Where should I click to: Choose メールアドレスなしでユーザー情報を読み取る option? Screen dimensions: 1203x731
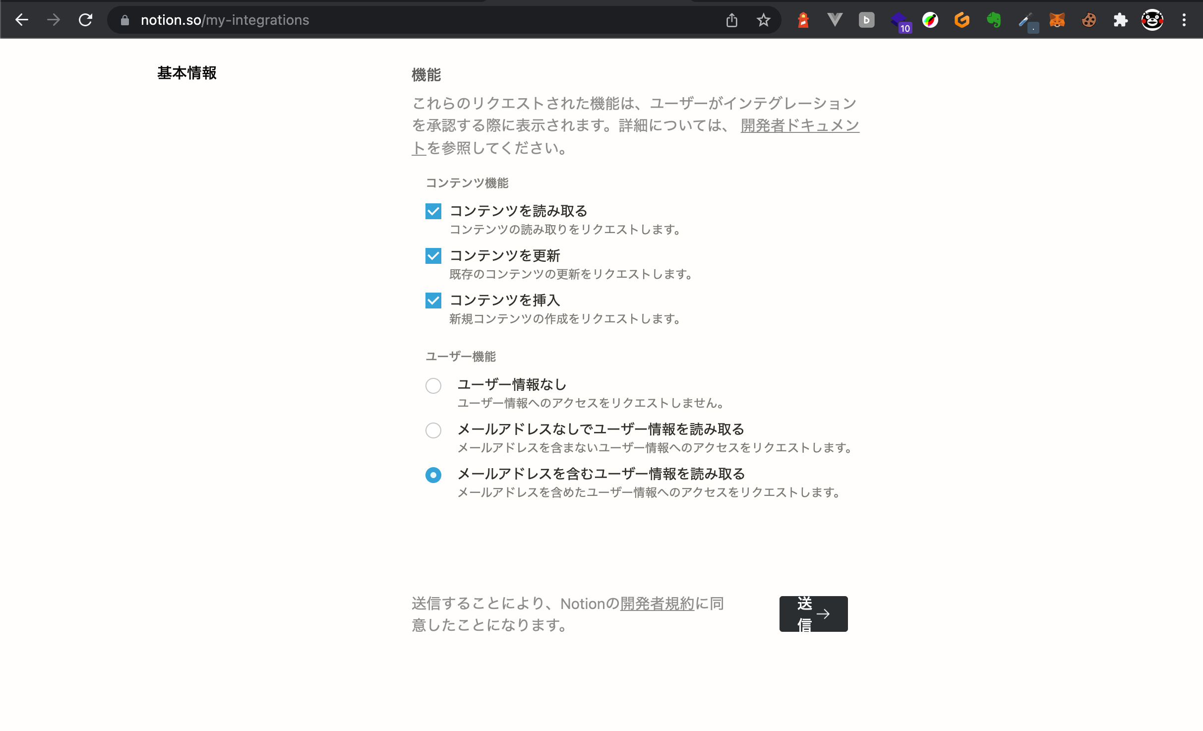[x=433, y=430]
